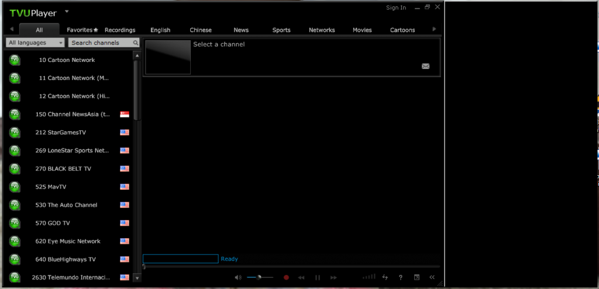Open the All languages dropdown
599x289 pixels.
pos(35,43)
